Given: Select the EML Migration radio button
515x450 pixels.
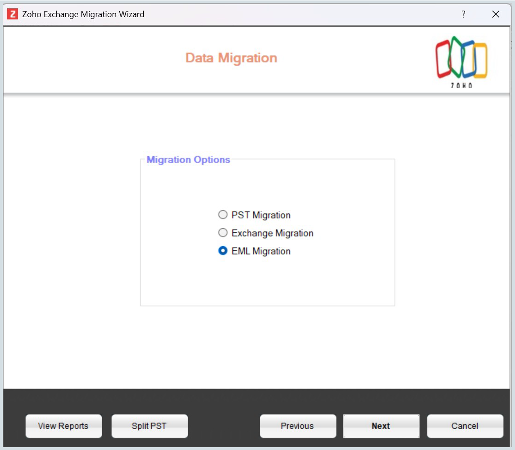Looking at the screenshot, I should coord(223,251).
